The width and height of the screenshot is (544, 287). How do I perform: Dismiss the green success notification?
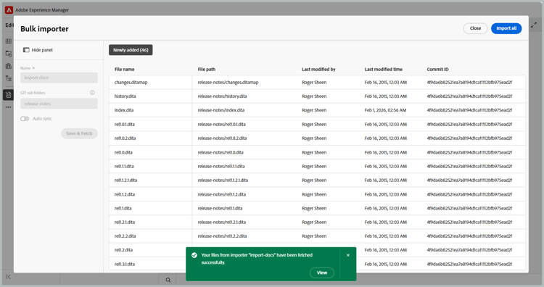coord(348,255)
